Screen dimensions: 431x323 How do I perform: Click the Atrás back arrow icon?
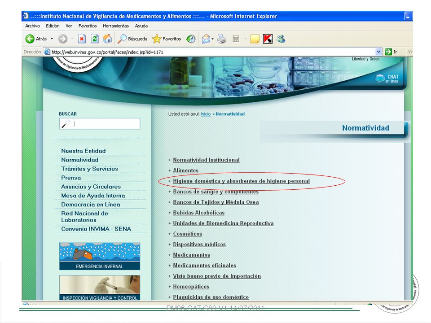point(30,39)
